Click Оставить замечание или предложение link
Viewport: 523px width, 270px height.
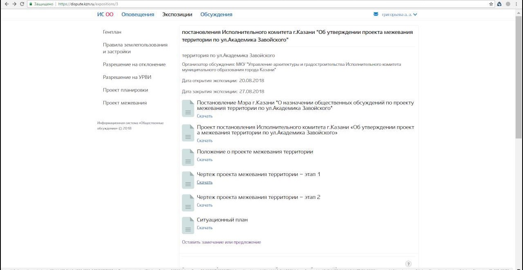coord(221,242)
